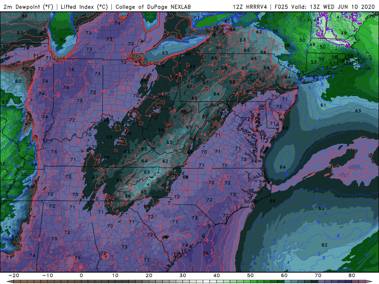
Task: Click the 10 label on the color scale
Action: 115,275
